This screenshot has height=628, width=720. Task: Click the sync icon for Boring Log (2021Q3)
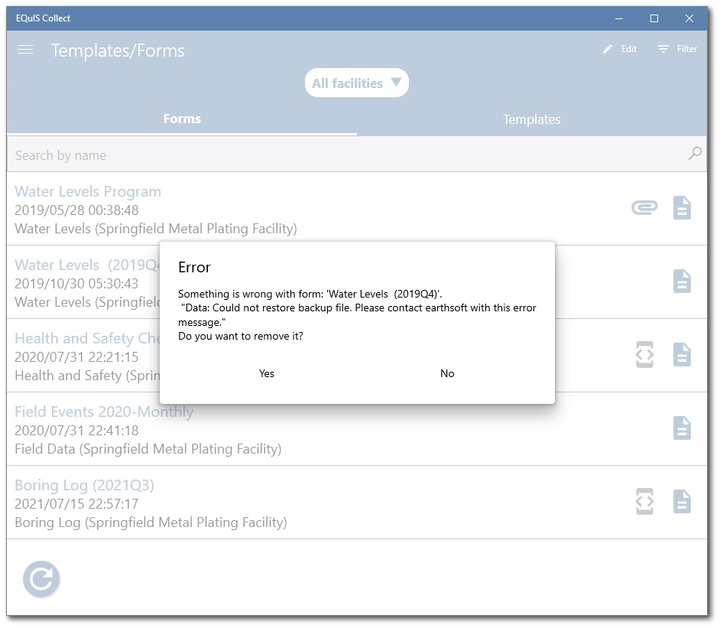644,501
